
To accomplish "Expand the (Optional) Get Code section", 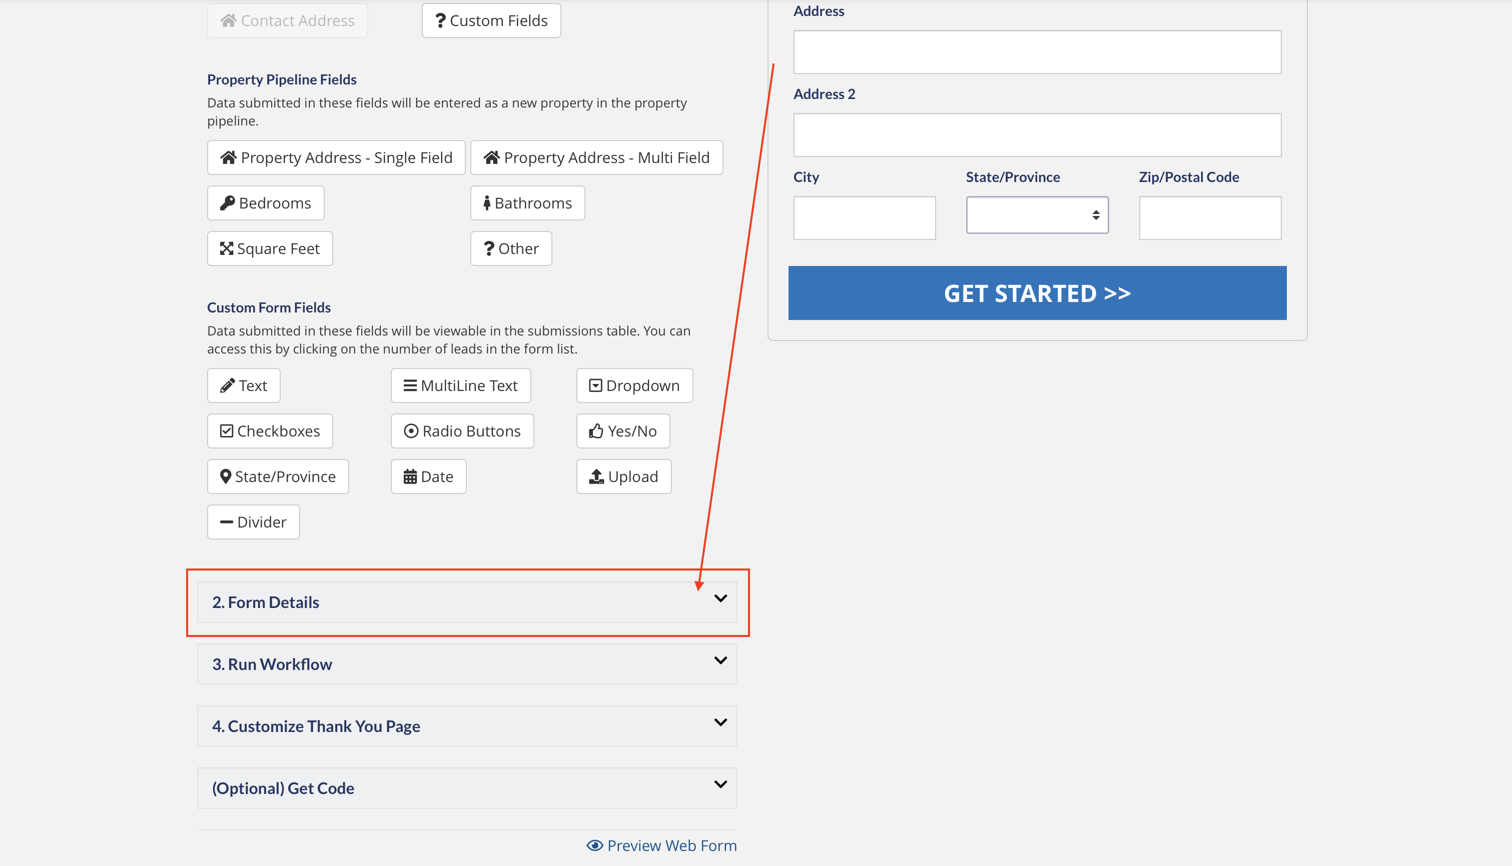I will point(467,788).
